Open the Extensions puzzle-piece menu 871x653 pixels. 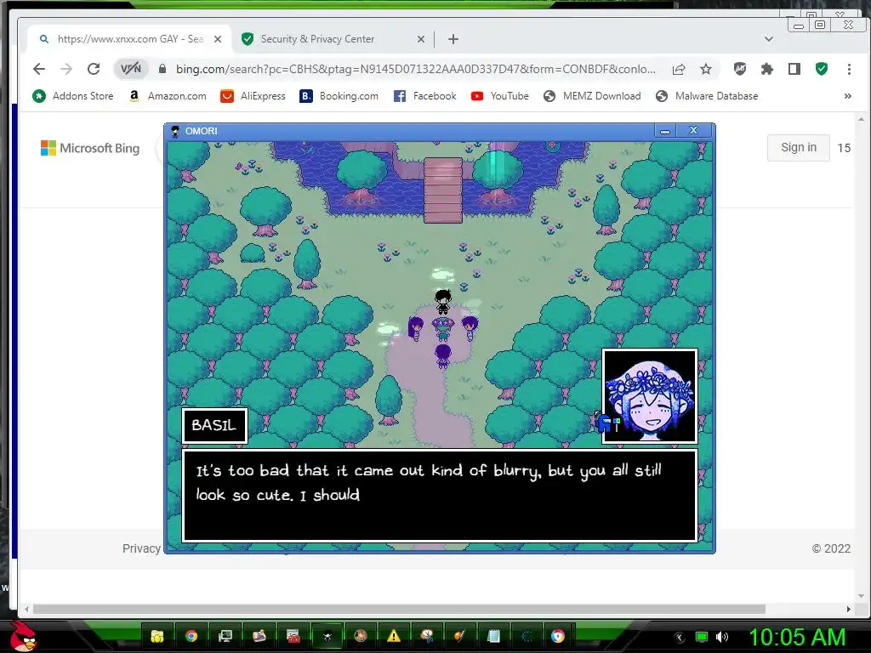[766, 69]
